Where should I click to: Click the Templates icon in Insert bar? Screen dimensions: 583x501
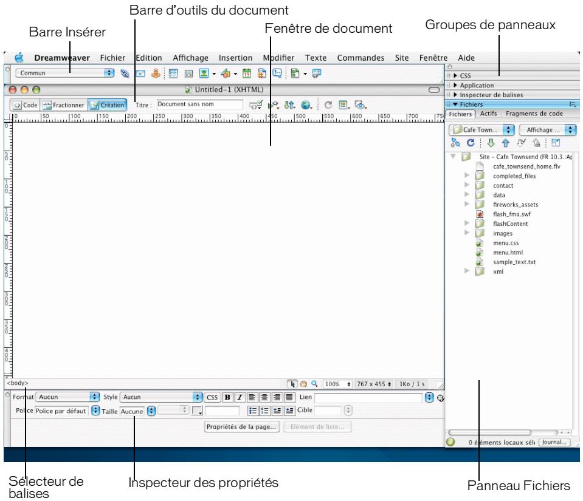[x=295, y=73]
